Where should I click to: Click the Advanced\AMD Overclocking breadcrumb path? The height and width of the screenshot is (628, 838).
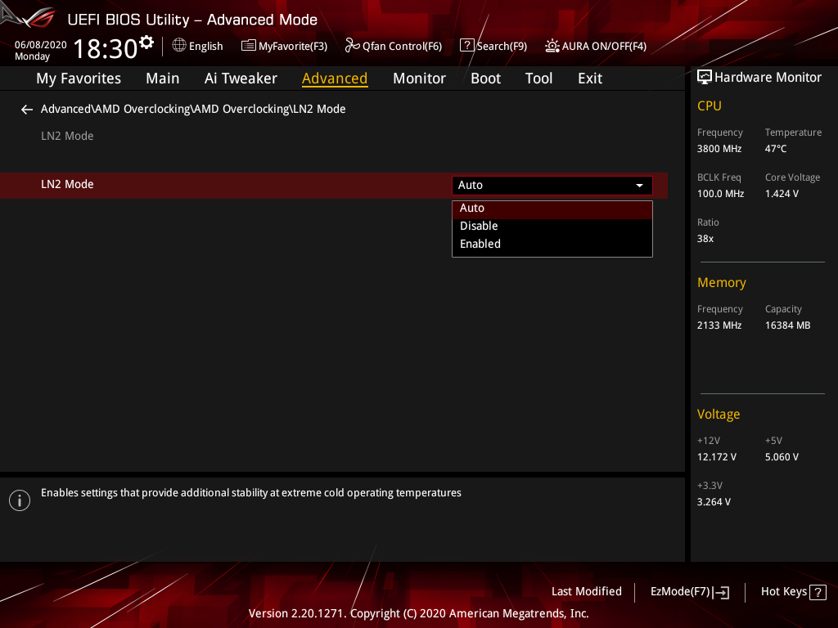click(193, 109)
